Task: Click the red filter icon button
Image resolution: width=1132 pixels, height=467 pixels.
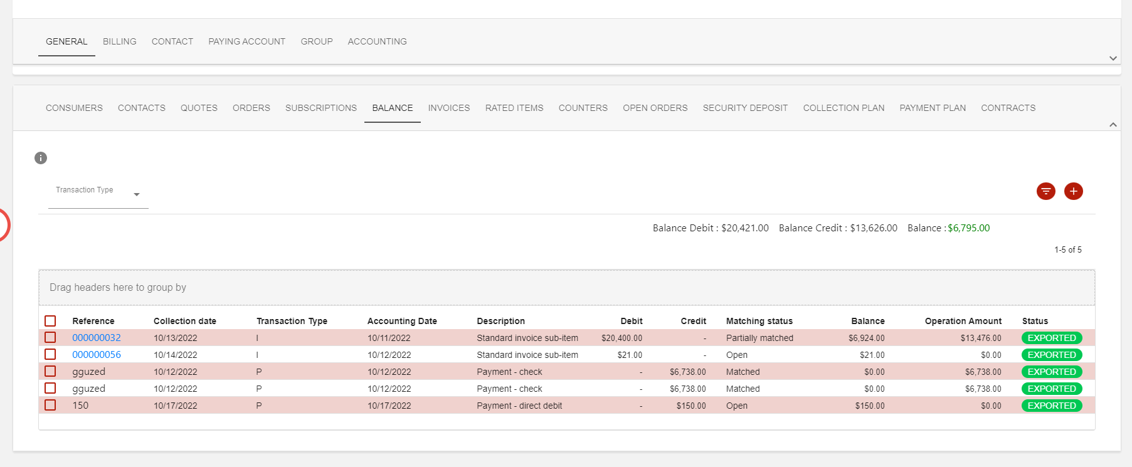Action: pyautogui.click(x=1045, y=191)
